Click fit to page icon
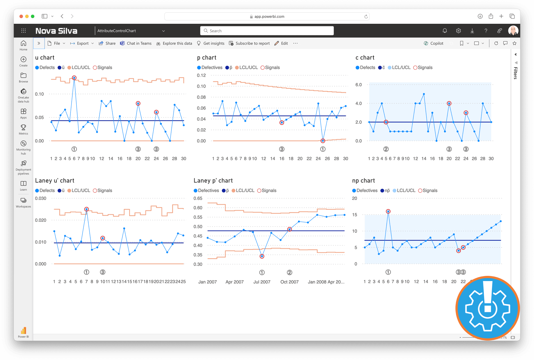 click(x=513, y=337)
